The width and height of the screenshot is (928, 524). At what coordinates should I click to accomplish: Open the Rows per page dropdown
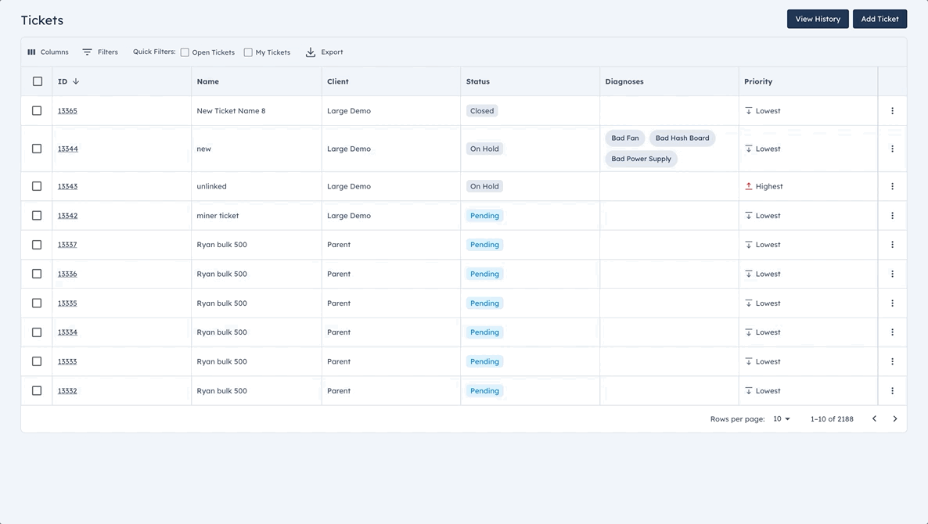780,418
